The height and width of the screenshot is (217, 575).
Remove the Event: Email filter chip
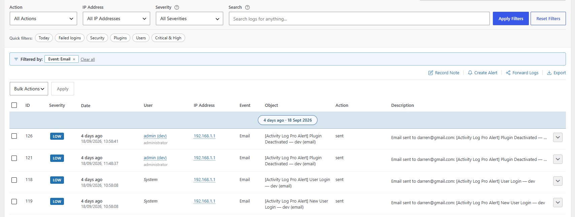(74, 59)
